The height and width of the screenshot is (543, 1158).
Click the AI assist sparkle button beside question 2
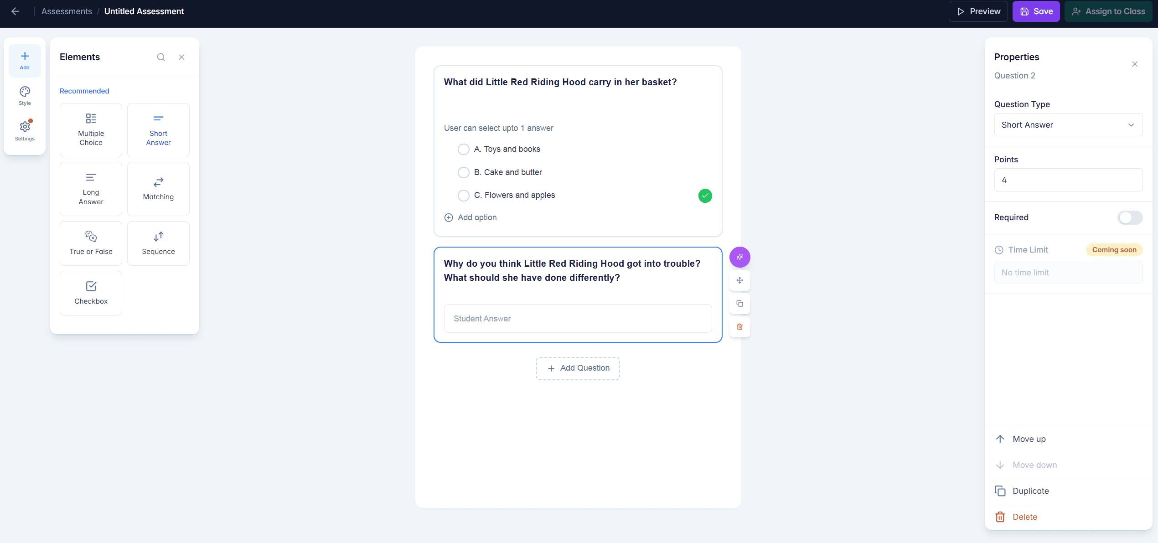(739, 257)
